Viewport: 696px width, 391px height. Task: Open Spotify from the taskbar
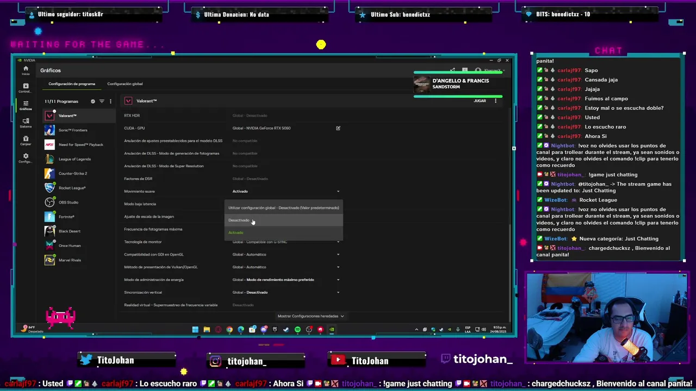coord(297,329)
